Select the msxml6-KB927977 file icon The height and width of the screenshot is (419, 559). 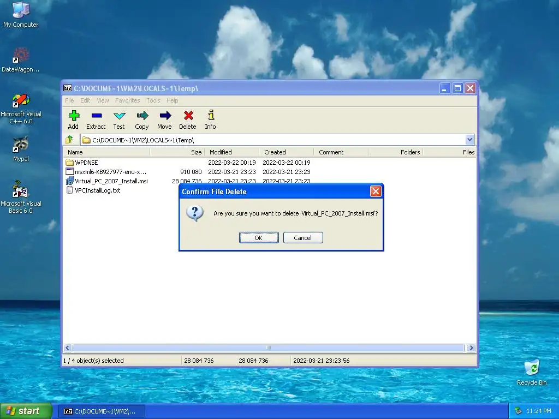click(x=69, y=172)
